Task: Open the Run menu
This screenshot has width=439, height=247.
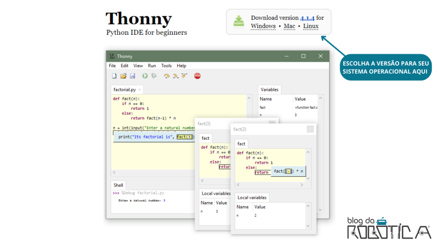Action: [x=152, y=66]
